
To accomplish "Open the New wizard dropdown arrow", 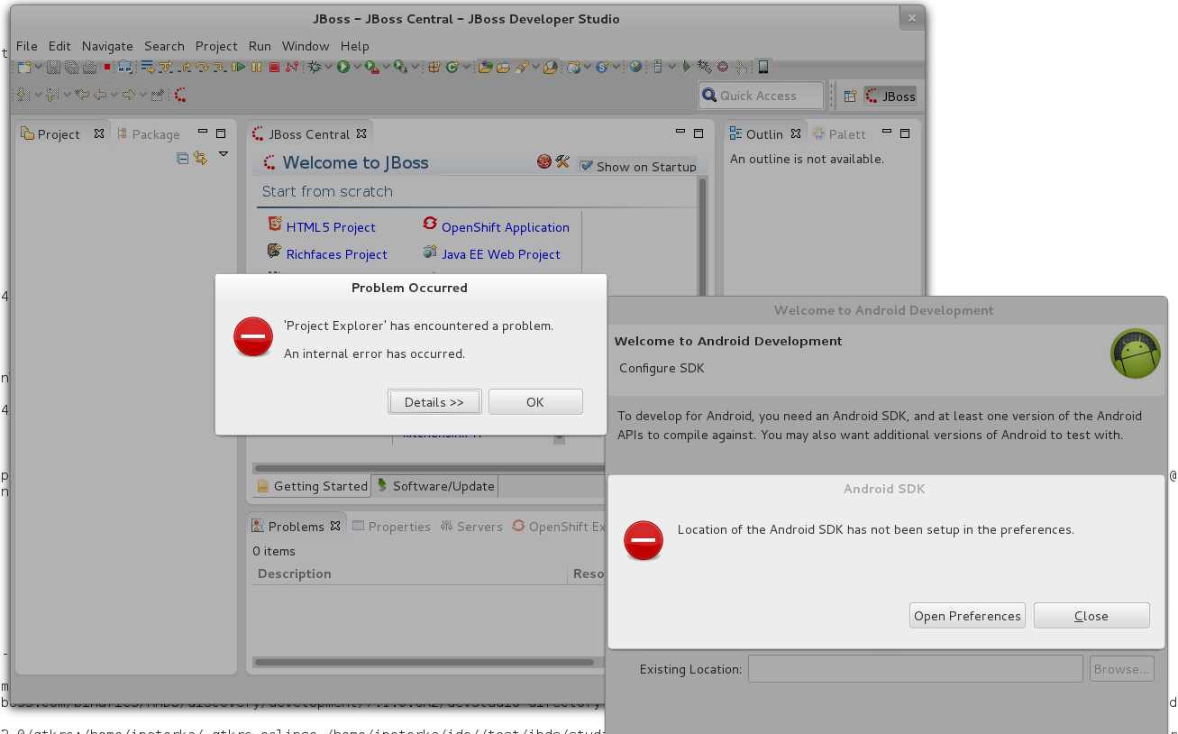I will 39,67.
